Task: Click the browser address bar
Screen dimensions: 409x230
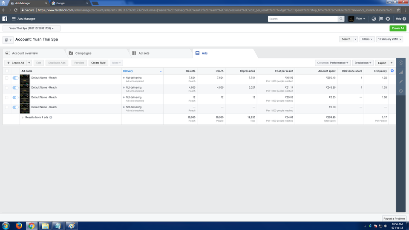Action: coord(216,10)
